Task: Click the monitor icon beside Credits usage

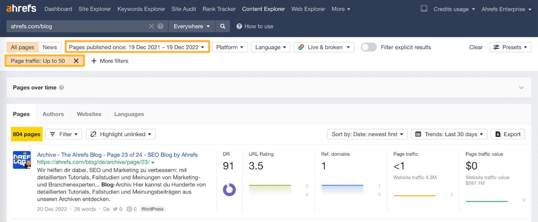Action: click(x=424, y=9)
